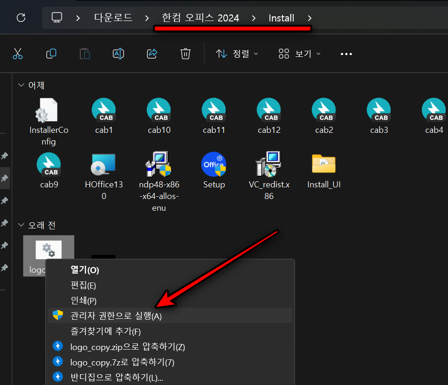Expand chevron after Install breadcrumb
This screenshot has width=448, height=385.
310,18
